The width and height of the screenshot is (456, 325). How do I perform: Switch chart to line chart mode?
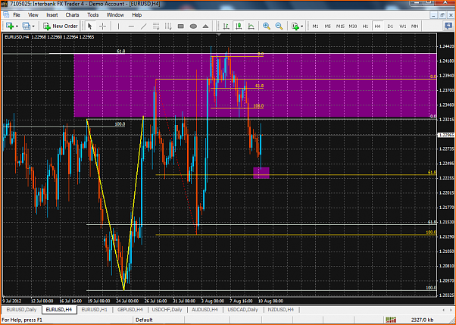pos(251,27)
